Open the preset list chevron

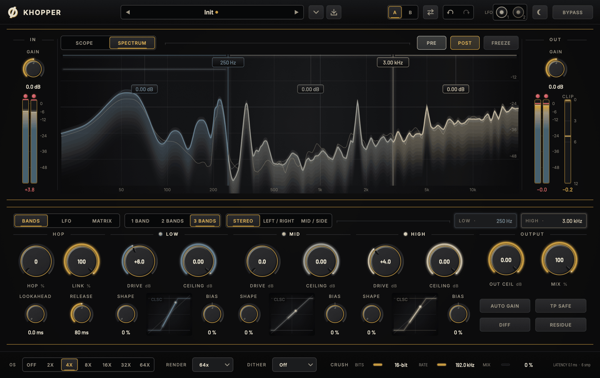316,12
